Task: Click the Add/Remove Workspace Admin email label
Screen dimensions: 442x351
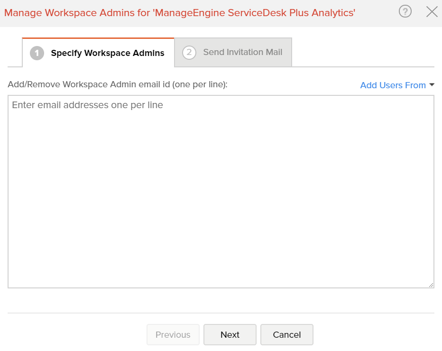Action: tap(118, 84)
